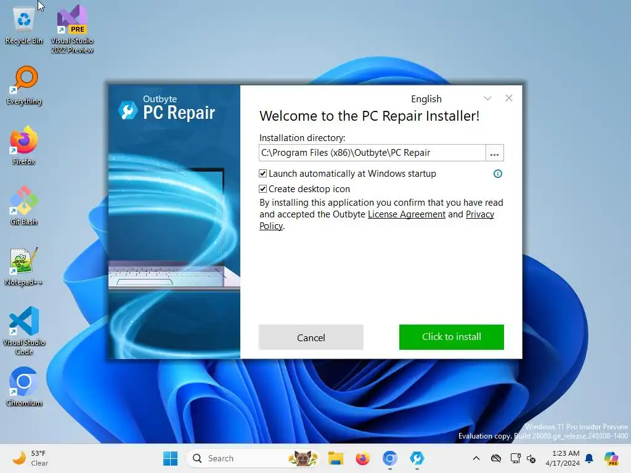Uncheck Launch automatically at Windows startup
This screenshot has height=473, width=631.
coord(263,173)
